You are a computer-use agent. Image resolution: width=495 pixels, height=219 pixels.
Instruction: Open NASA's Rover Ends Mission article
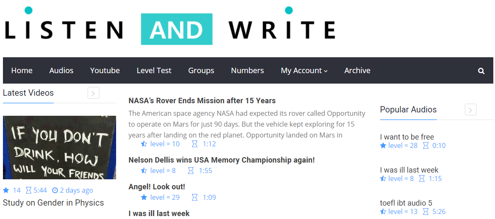pos(202,101)
